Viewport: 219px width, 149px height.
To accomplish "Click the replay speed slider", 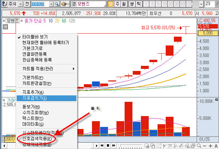I will click(x=130, y=146).
